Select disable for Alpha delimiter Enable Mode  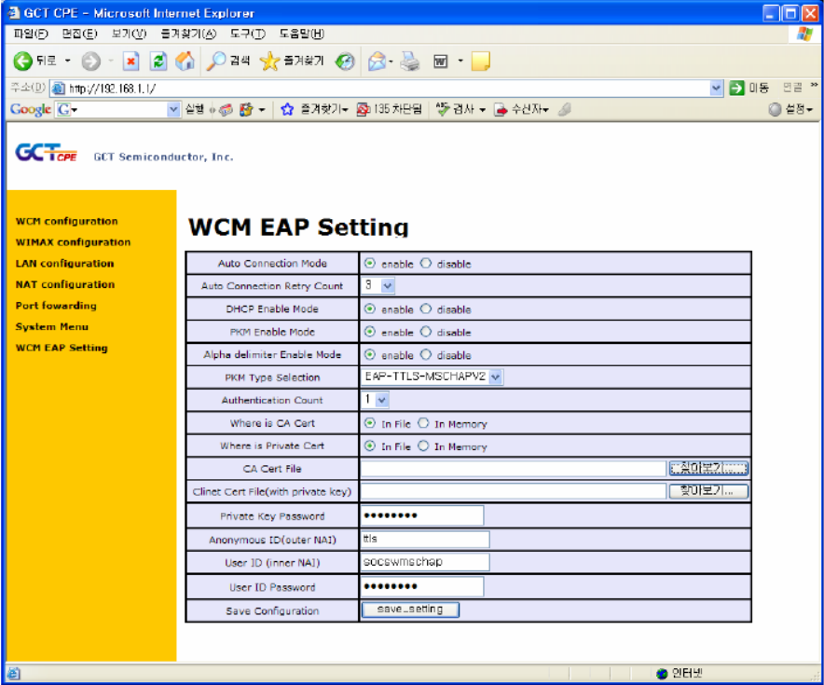[x=426, y=354]
